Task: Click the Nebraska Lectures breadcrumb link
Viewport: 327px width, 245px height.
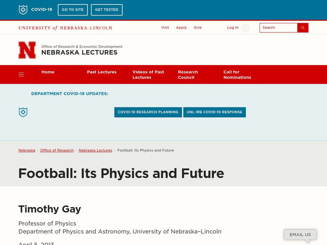Action: (x=95, y=150)
